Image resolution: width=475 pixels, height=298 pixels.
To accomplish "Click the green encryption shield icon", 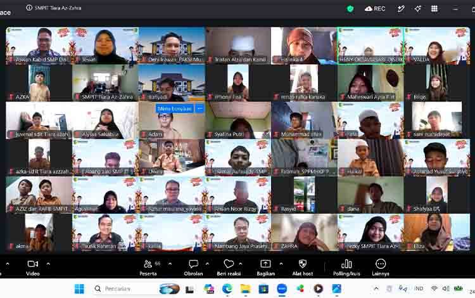I will 350,9.
